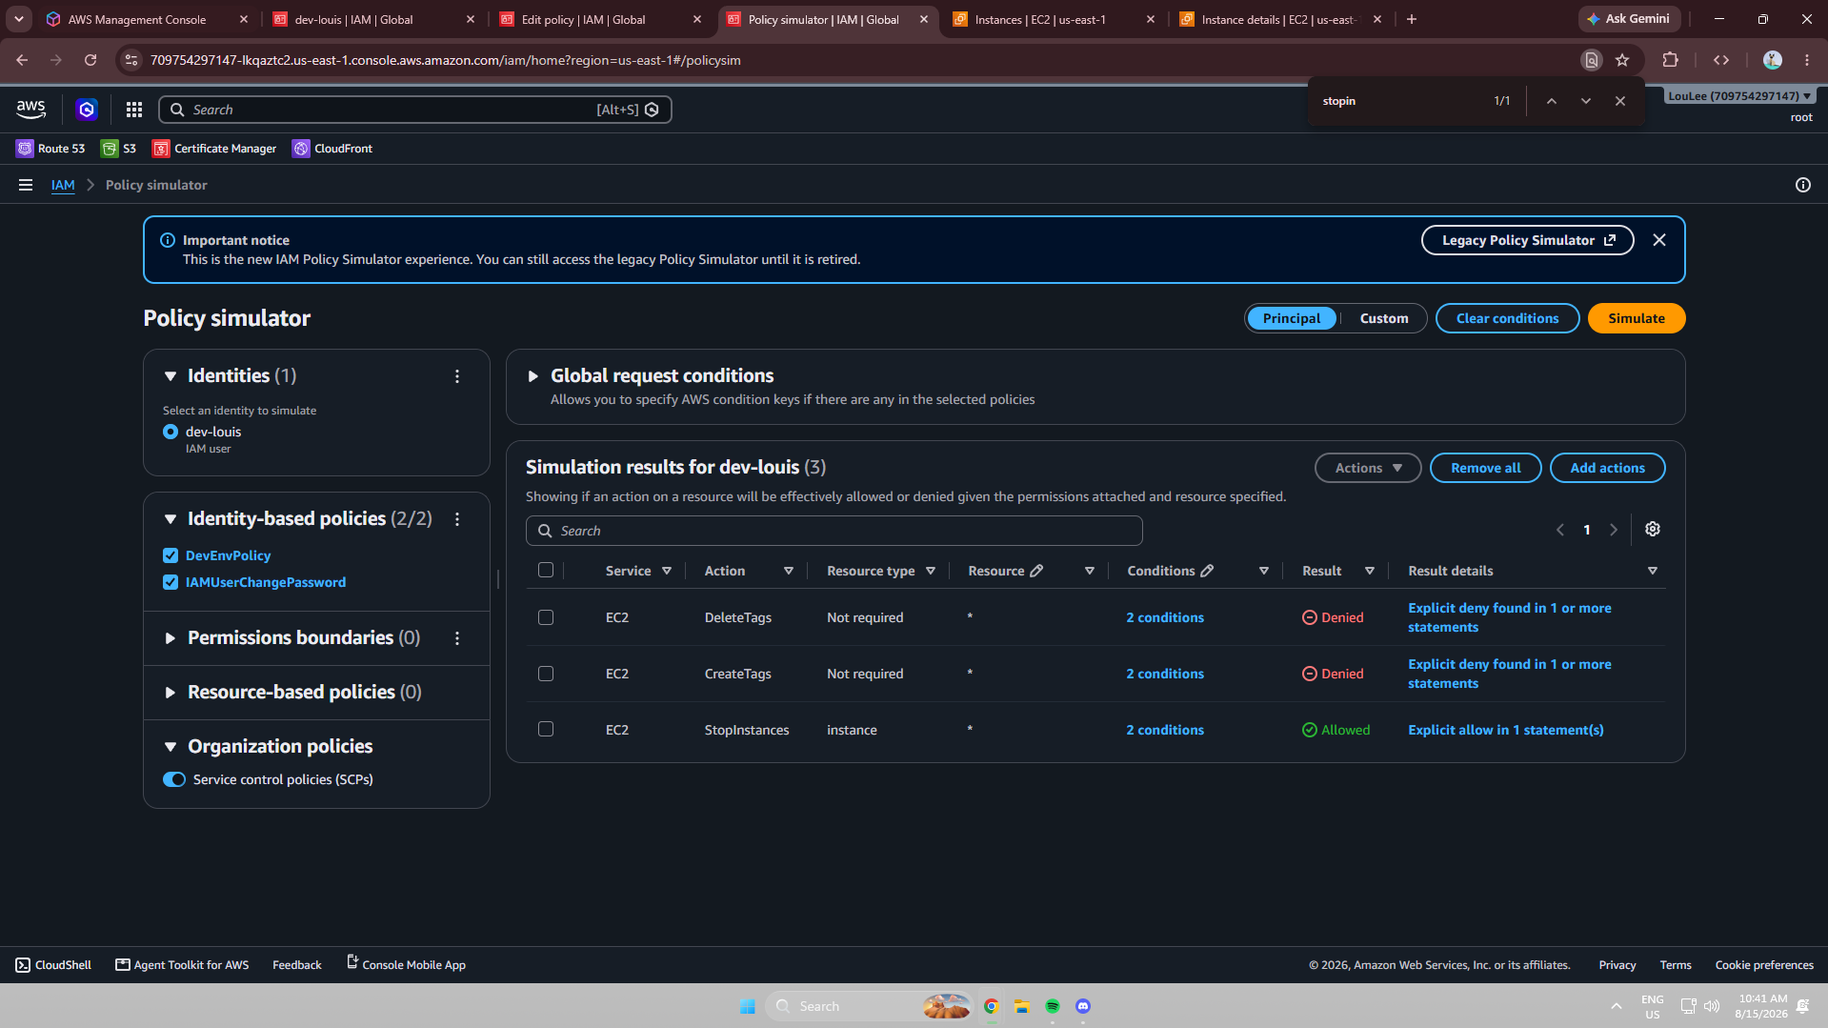
Task: Open the side navigation hamburger menu
Action: point(26,185)
